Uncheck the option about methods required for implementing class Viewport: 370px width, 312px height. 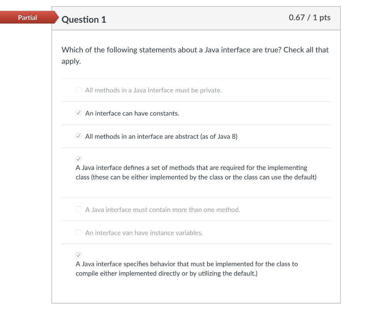point(78,159)
